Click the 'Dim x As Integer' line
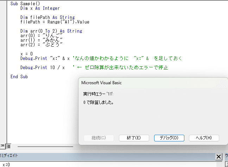 [x=40, y=8]
